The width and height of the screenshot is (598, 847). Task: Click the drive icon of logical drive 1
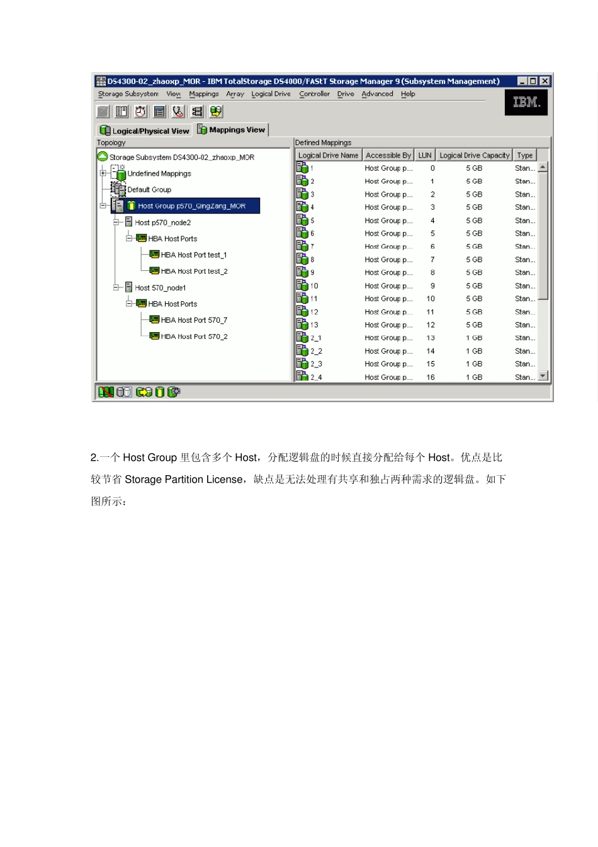tap(302, 168)
